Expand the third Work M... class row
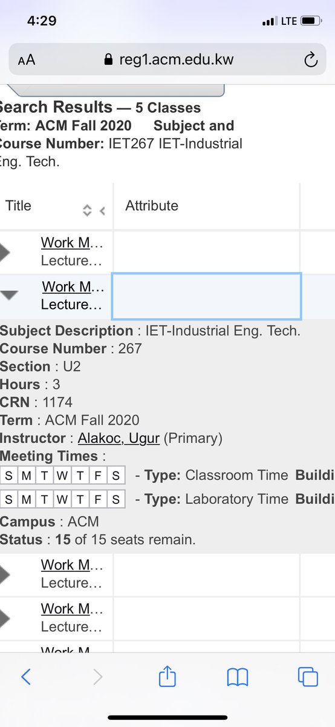The width and height of the screenshot is (335, 727). (5, 573)
